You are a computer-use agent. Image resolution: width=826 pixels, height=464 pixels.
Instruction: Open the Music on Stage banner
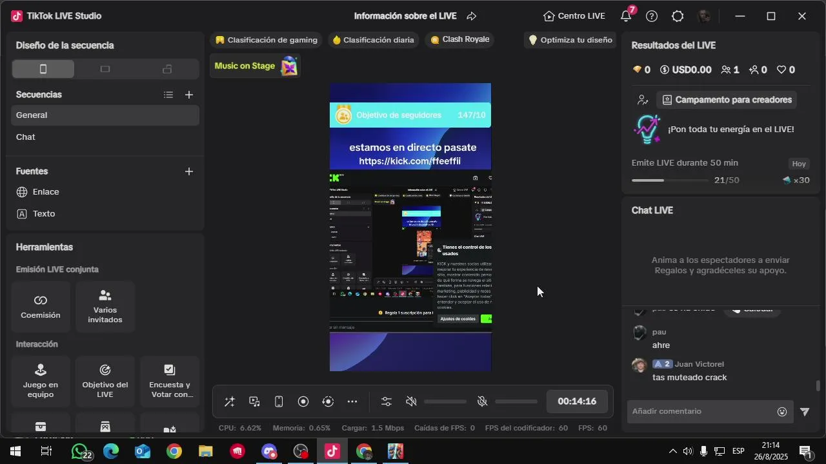256,66
